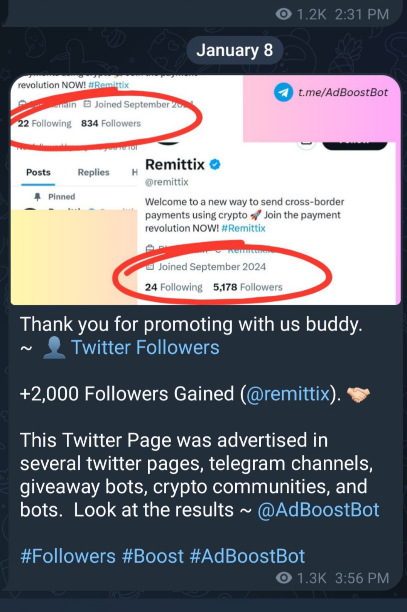Click the verified badge next to Remittix
The image size is (407, 612).
click(x=215, y=165)
